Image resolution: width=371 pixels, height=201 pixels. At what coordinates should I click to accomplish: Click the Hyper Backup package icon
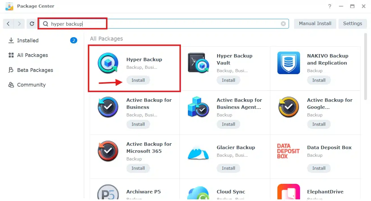point(108,63)
